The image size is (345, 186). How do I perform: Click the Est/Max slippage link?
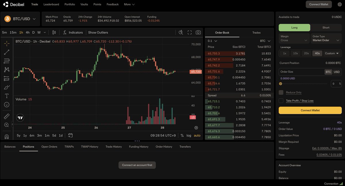pyautogui.click(x=327, y=148)
